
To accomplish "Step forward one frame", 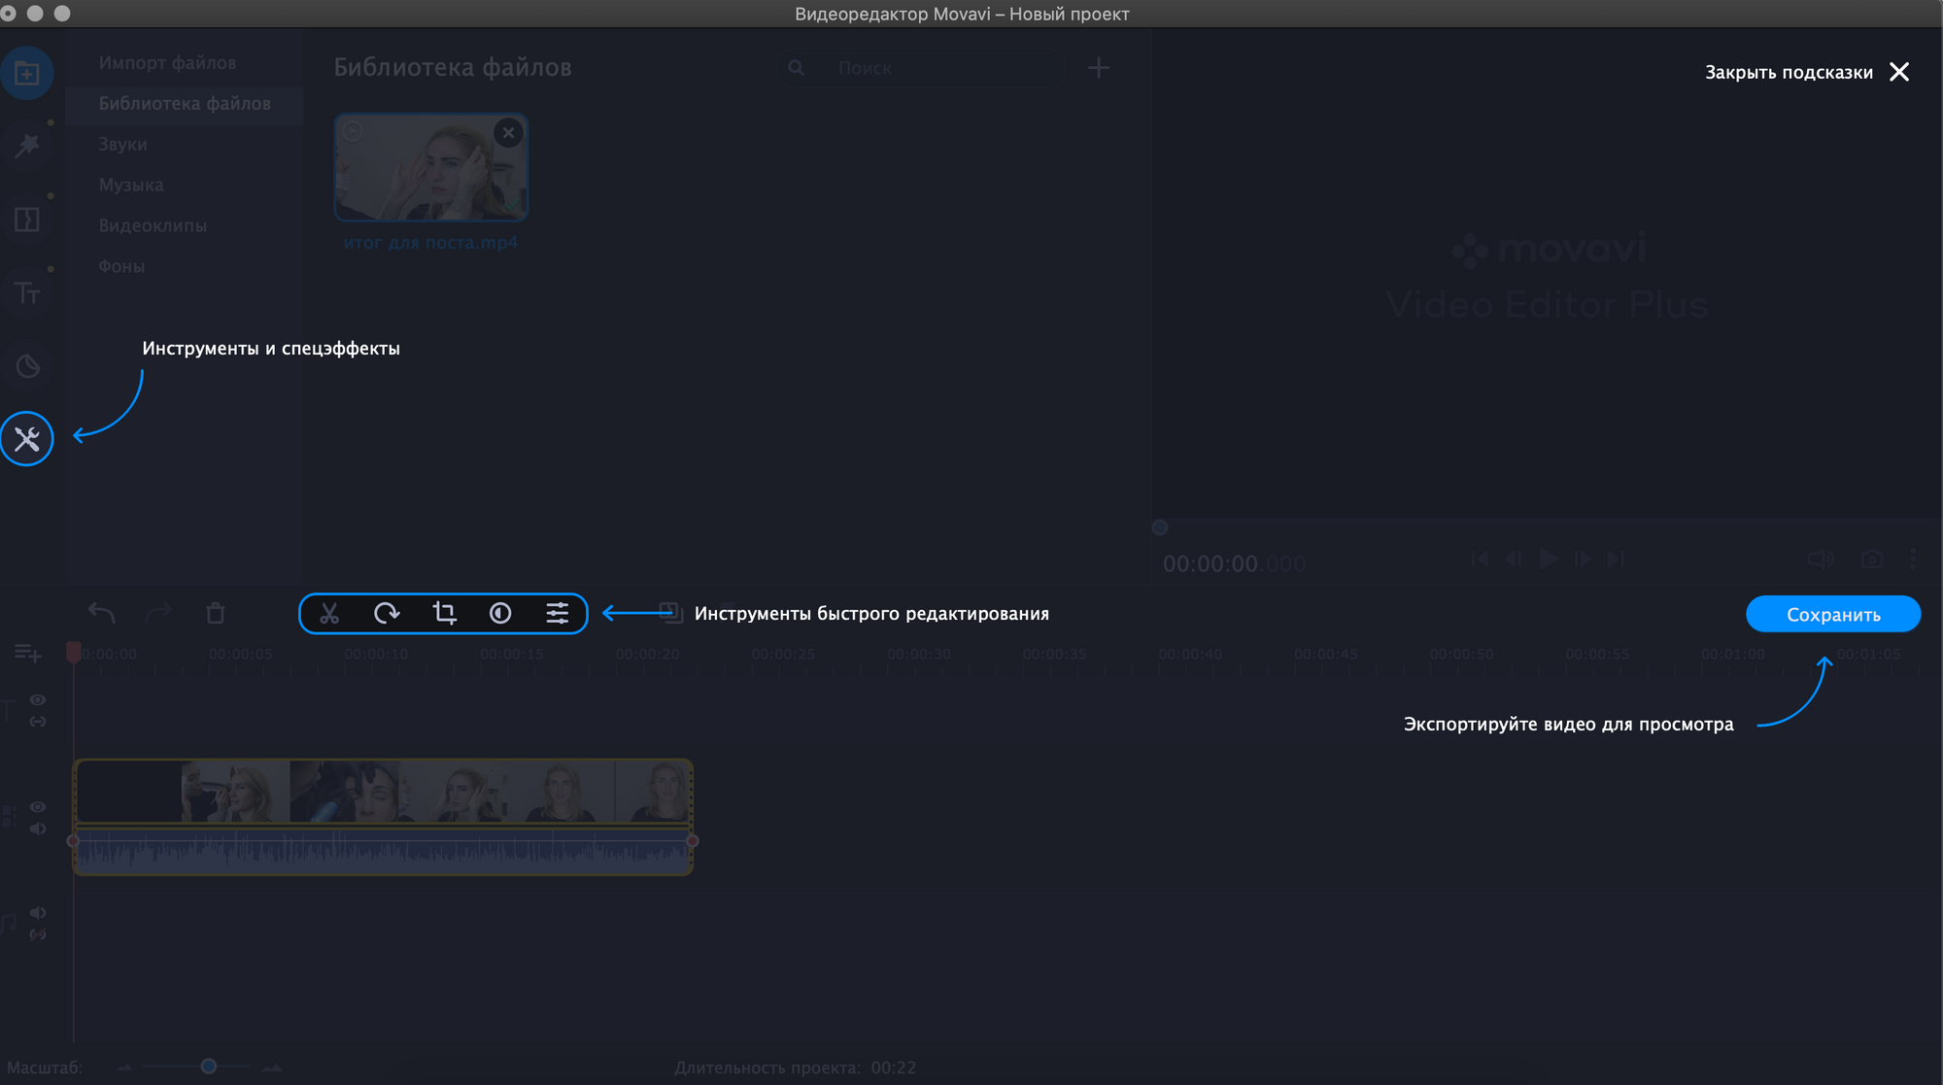I will (x=1584, y=559).
